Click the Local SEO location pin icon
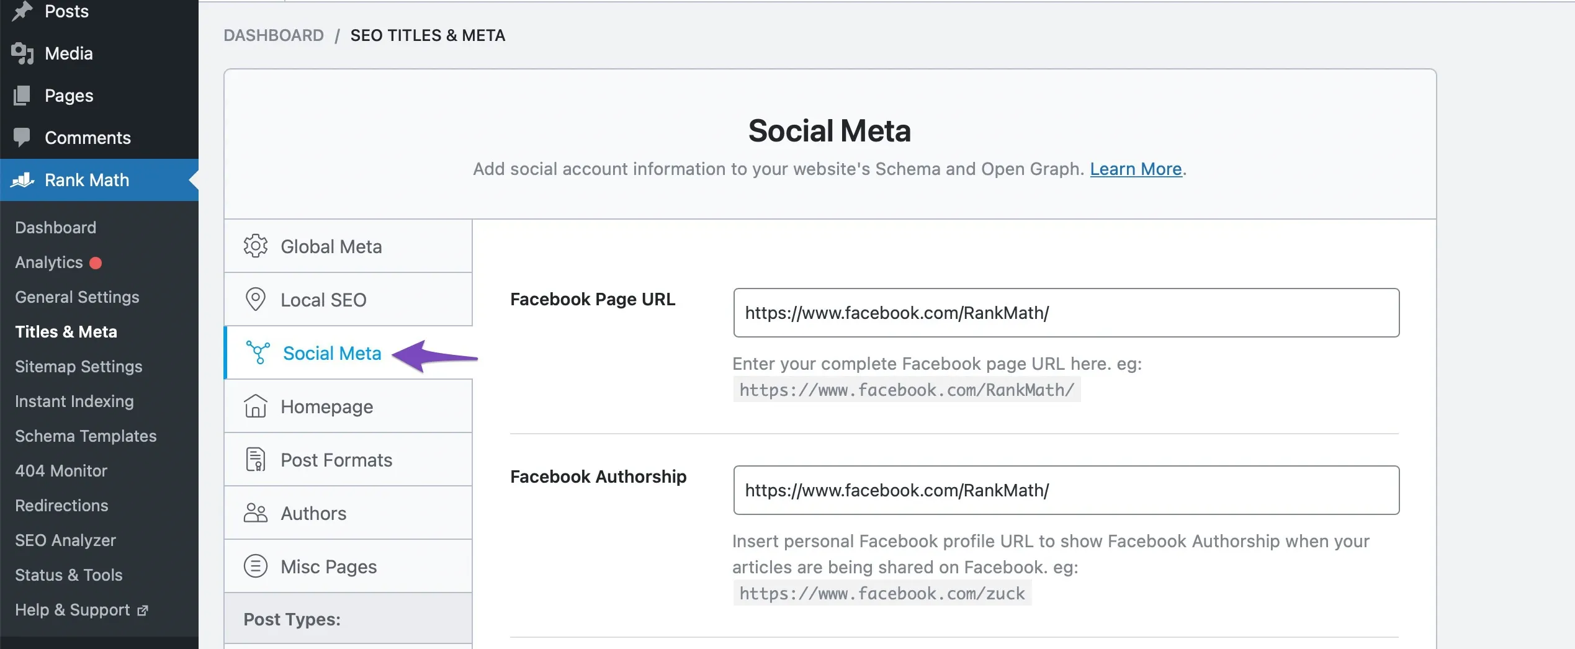The width and height of the screenshot is (1575, 649). pos(255,300)
